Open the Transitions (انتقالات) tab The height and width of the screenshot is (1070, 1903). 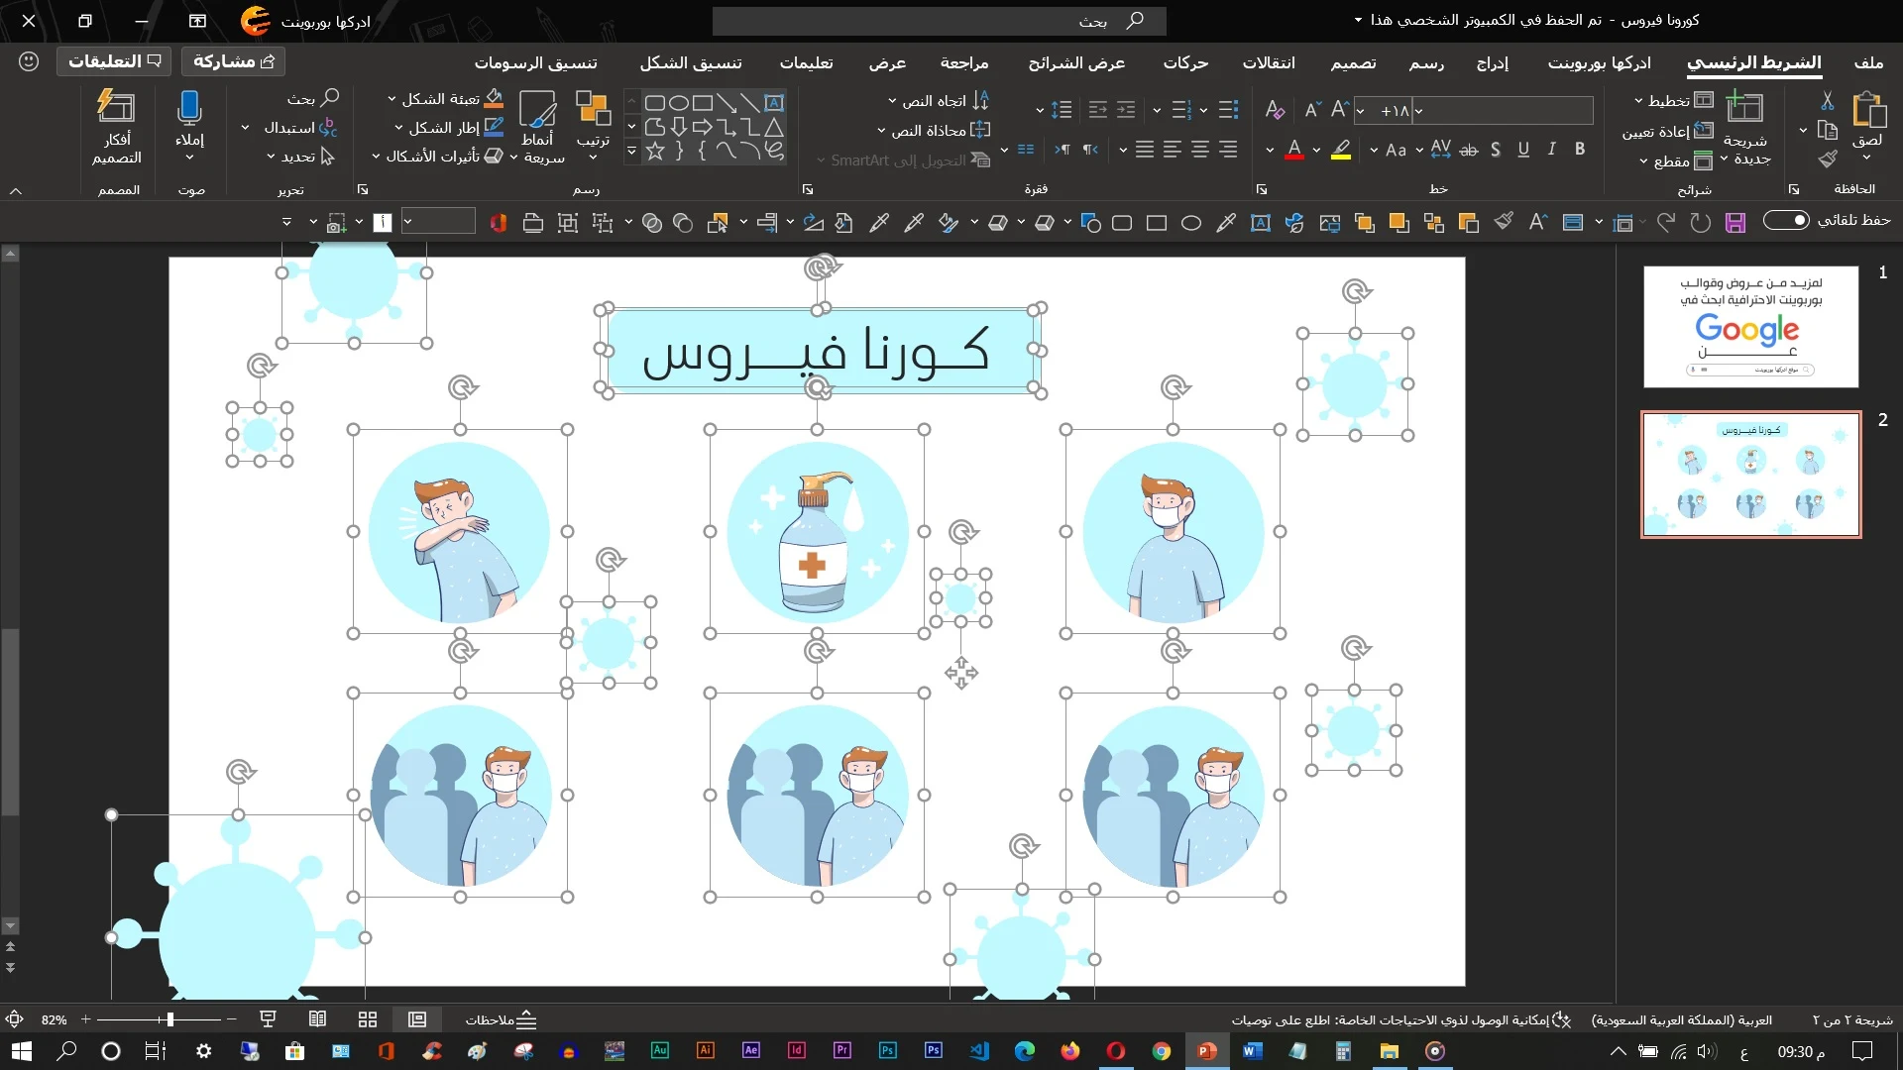coord(1269,62)
